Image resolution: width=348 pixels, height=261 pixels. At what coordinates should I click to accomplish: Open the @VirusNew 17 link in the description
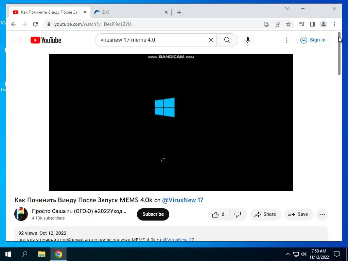pyautogui.click(x=178, y=240)
